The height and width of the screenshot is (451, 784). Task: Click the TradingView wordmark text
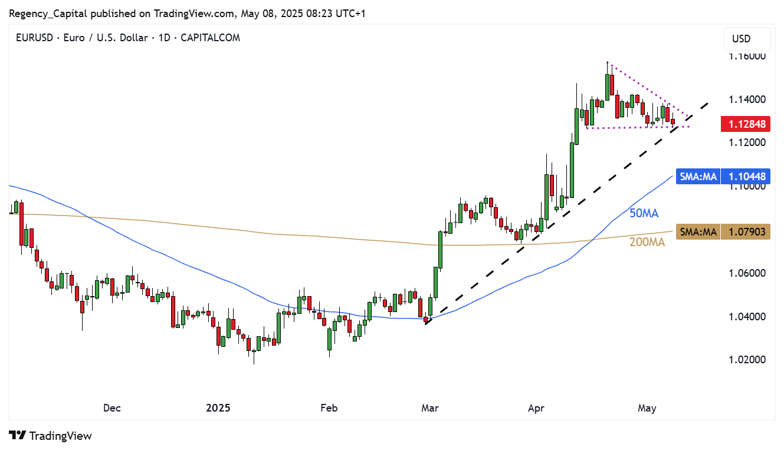click(60, 436)
